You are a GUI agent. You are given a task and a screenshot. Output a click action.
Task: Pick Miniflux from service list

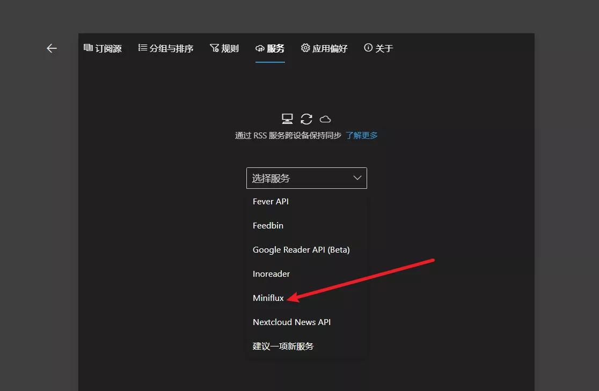tap(306, 298)
